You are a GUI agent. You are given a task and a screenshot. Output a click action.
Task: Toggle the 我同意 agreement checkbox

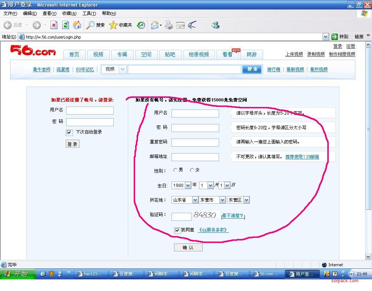tap(177, 230)
